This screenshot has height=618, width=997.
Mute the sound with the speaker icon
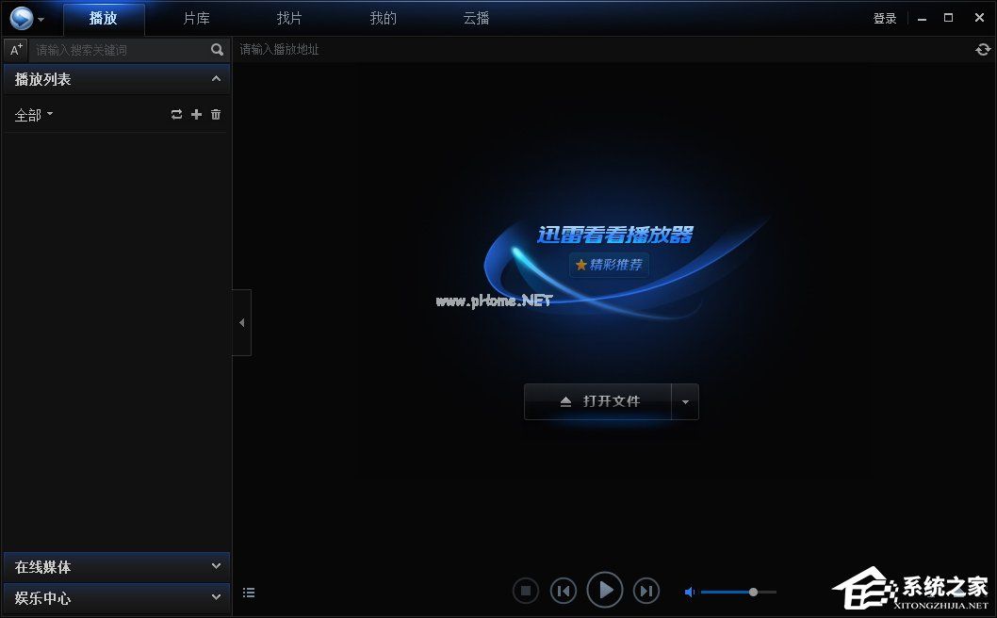(689, 592)
